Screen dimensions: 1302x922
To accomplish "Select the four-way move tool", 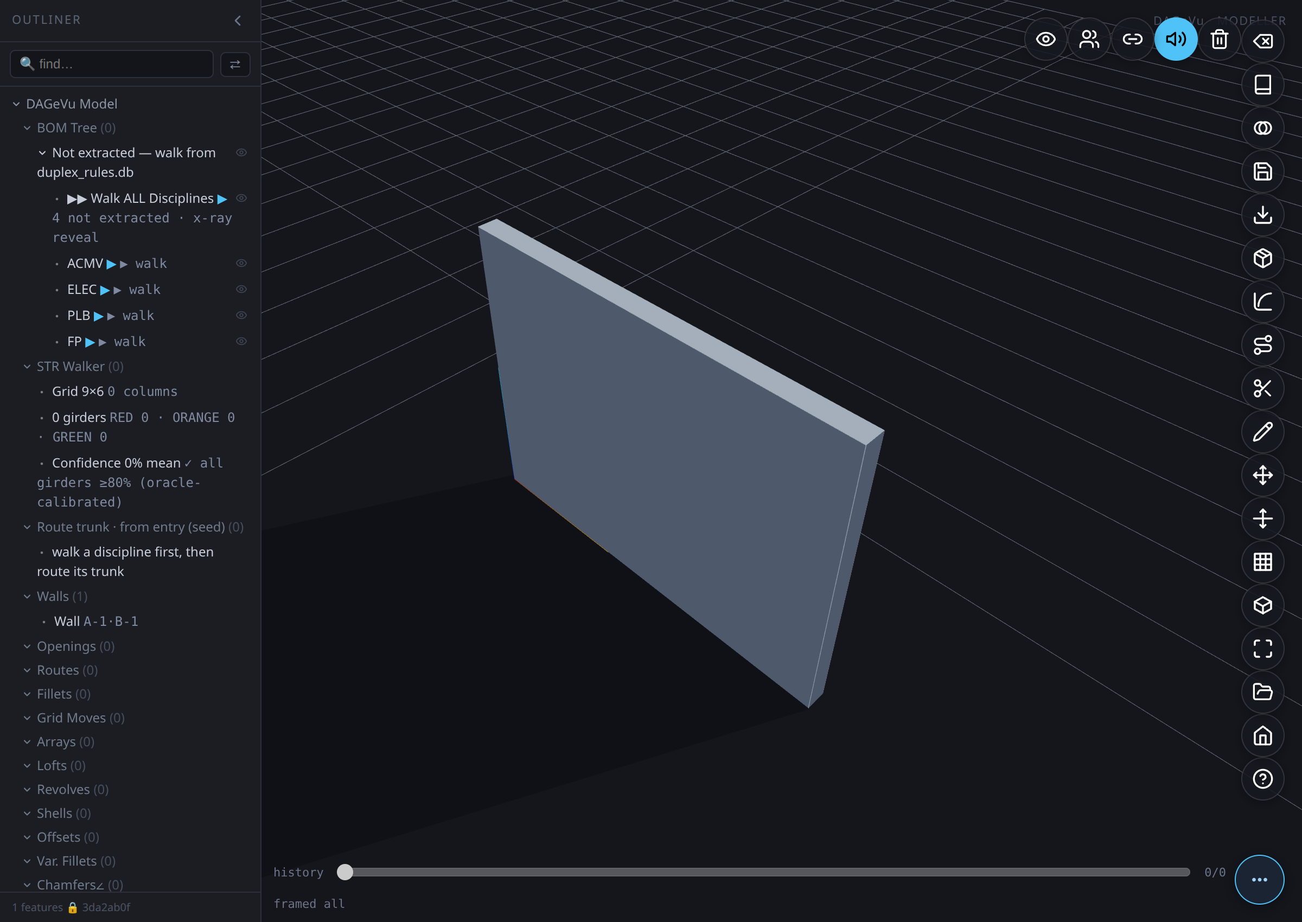I will pos(1262,475).
